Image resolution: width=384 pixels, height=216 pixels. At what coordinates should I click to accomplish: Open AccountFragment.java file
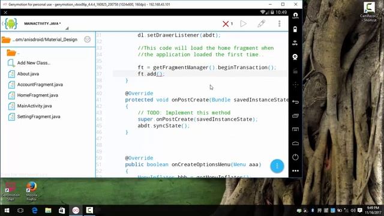(x=40, y=85)
